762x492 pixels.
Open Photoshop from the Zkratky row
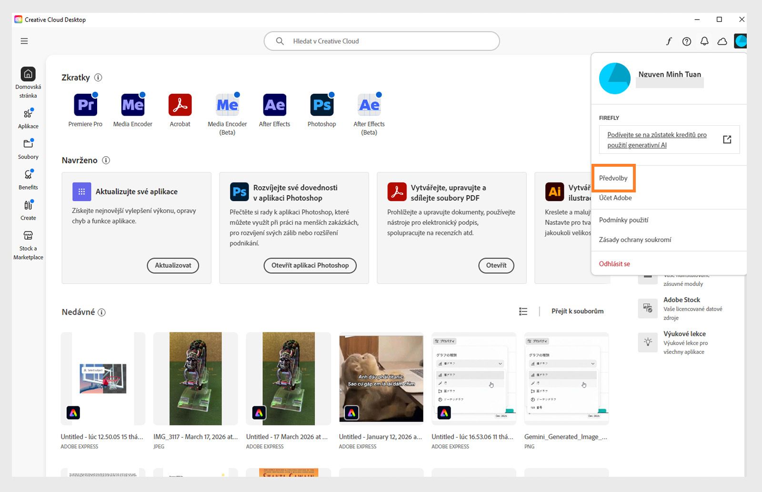(321, 104)
